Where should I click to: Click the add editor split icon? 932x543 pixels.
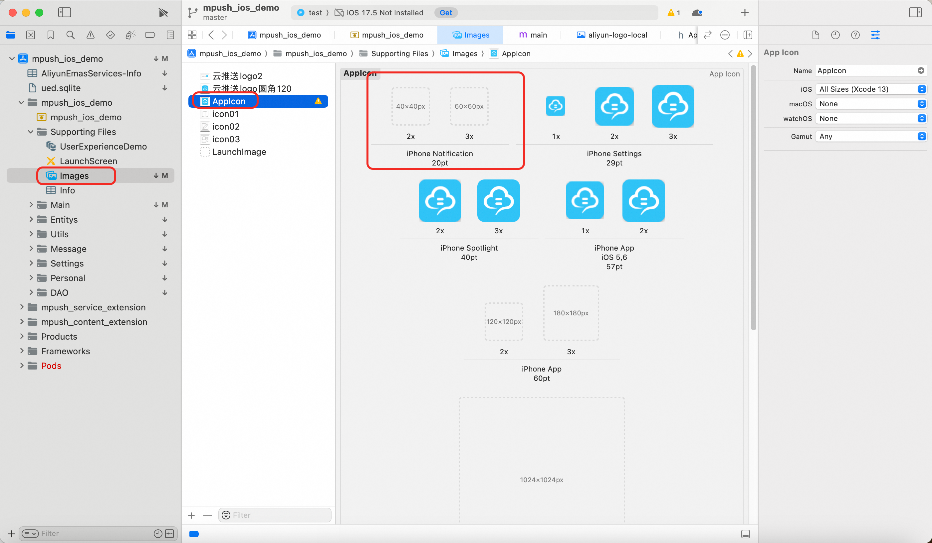(x=748, y=35)
